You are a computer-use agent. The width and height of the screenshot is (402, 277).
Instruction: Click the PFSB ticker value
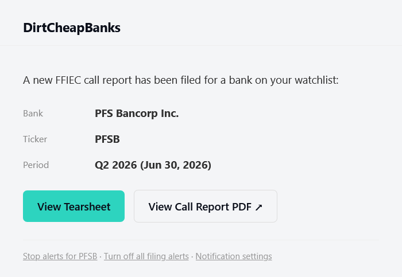pyautogui.click(x=107, y=139)
